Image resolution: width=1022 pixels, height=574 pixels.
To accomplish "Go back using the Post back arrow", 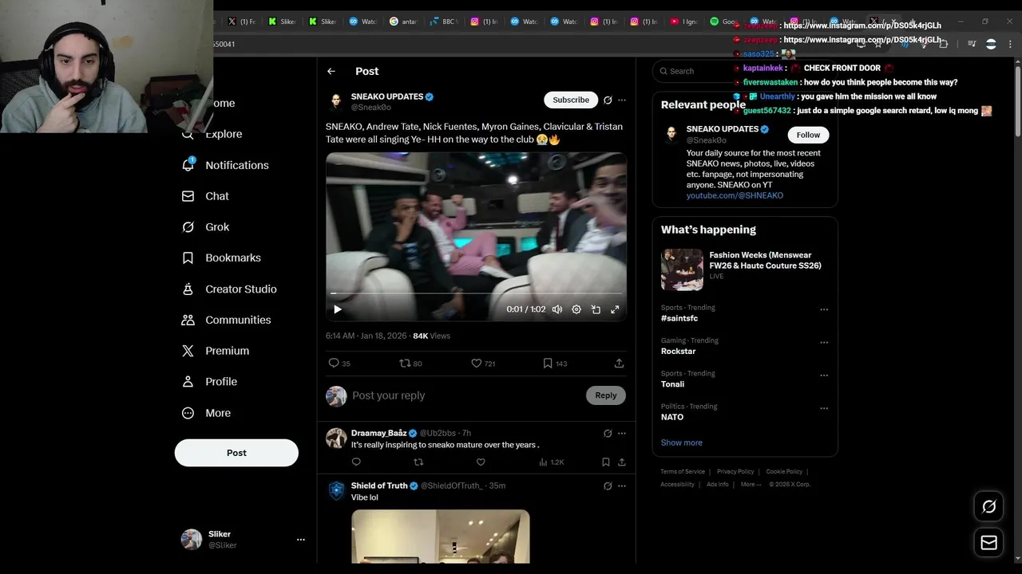I will pyautogui.click(x=331, y=71).
